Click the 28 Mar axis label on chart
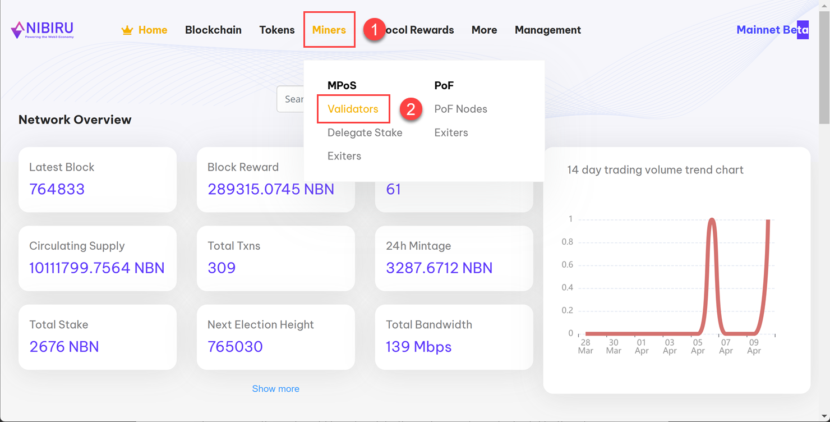Screen dimensions: 830x422 pos(585,346)
